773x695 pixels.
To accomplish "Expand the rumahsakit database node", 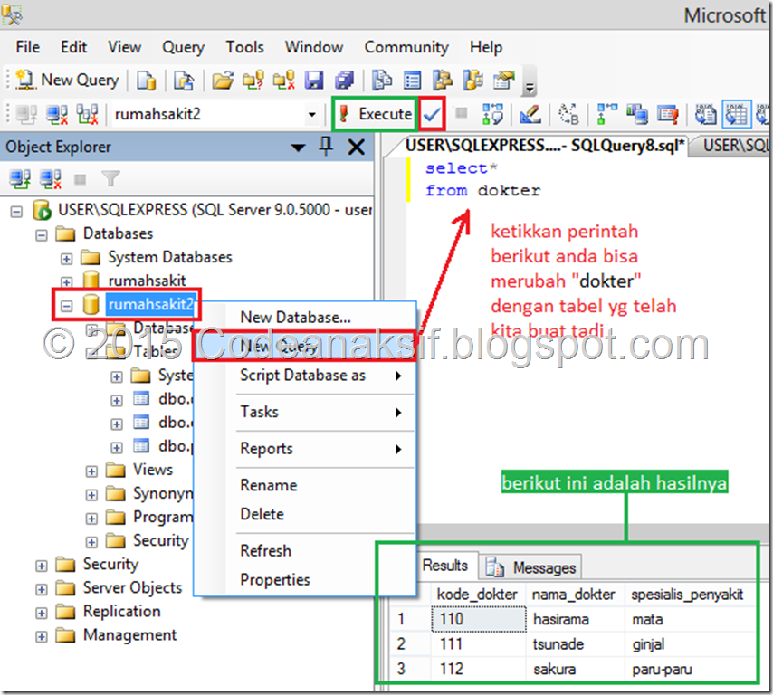I will coord(67,282).
